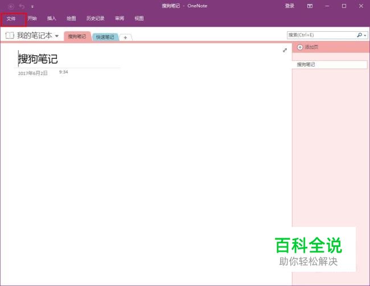Screen dimensions: 370x286
Task: Click the 登录 sign-in link
Action: tap(290, 6)
